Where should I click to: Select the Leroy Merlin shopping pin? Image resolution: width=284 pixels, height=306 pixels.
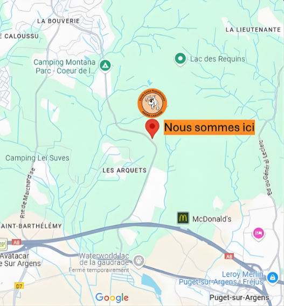point(273,278)
